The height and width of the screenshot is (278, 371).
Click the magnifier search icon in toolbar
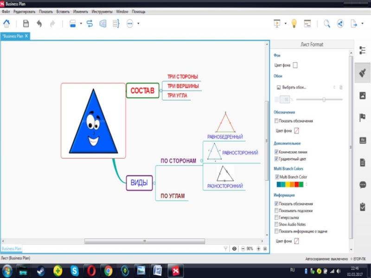click(x=327, y=24)
